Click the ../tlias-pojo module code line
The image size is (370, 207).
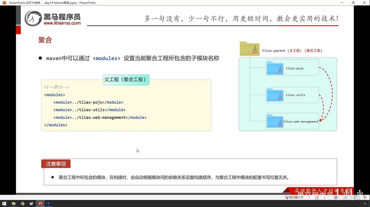[x=88, y=102]
